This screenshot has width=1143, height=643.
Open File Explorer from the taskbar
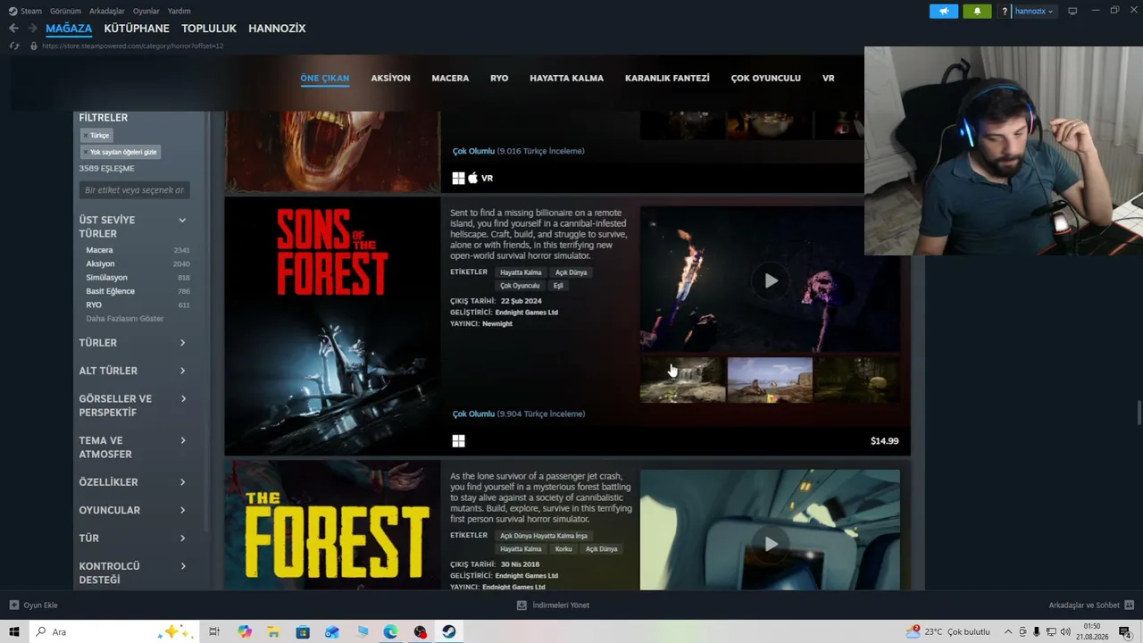(x=273, y=632)
